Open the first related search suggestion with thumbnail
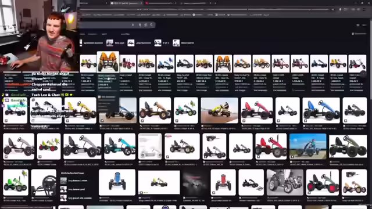The height and width of the screenshot is (209, 372). tap(74, 181)
